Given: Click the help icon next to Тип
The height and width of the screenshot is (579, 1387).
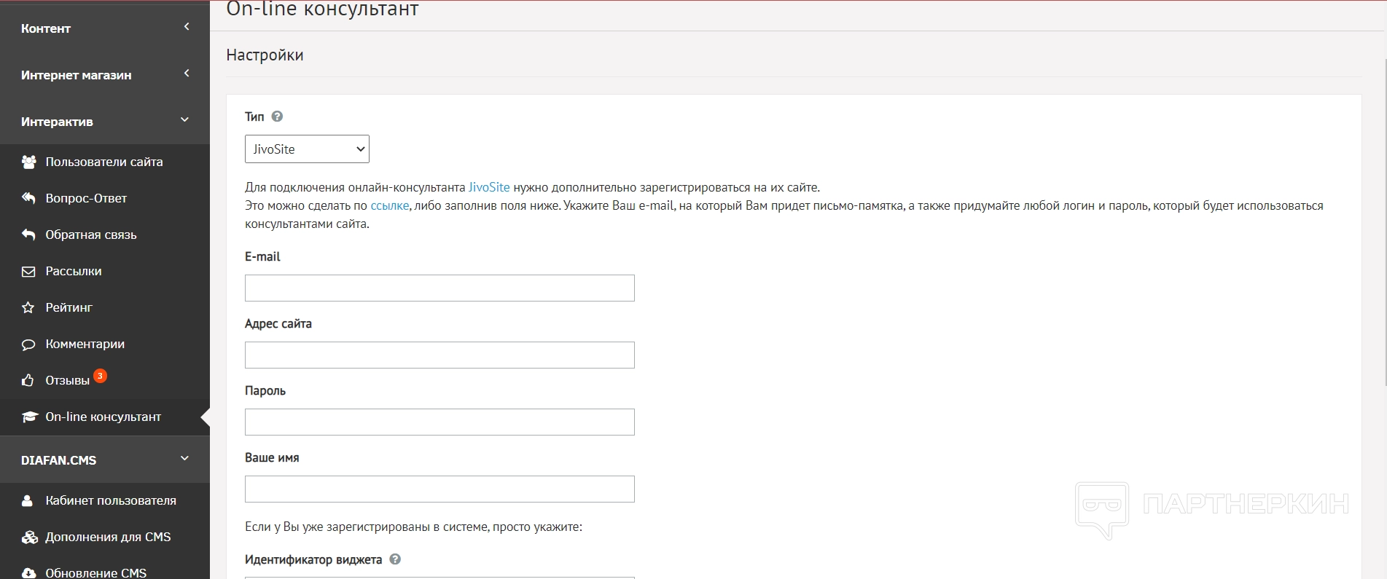Looking at the screenshot, I should [x=277, y=117].
